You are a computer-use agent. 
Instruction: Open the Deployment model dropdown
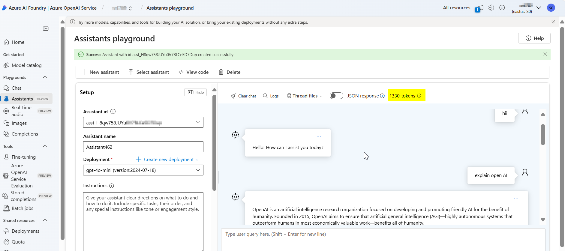pos(143,170)
